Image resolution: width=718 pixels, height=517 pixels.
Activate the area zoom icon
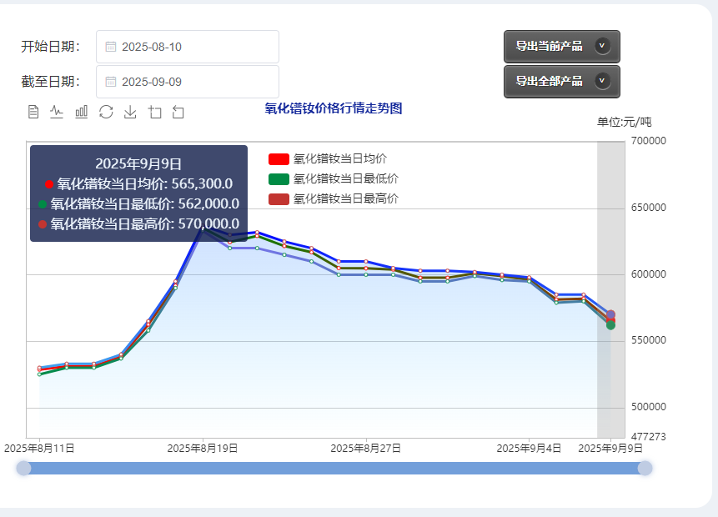[x=155, y=112]
